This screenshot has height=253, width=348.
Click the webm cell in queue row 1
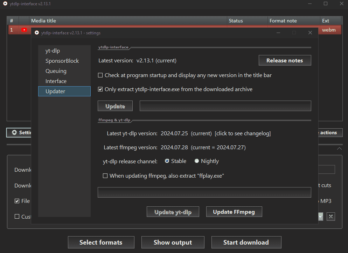tap(329, 30)
